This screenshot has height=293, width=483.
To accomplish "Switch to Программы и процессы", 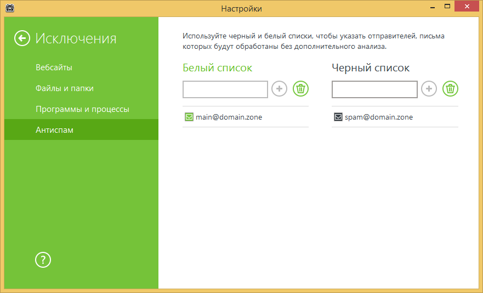I will point(82,109).
